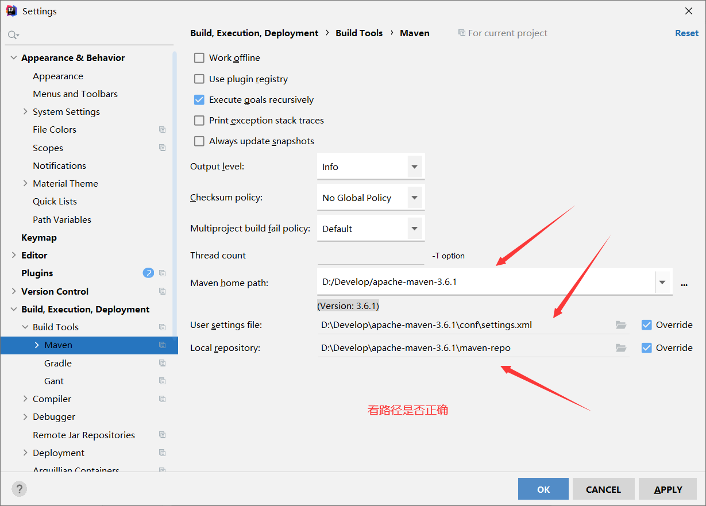Click the IntelliJ icon in title bar
Screen dimensions: 706x506
pyautogui.click(x=11, y=11)
